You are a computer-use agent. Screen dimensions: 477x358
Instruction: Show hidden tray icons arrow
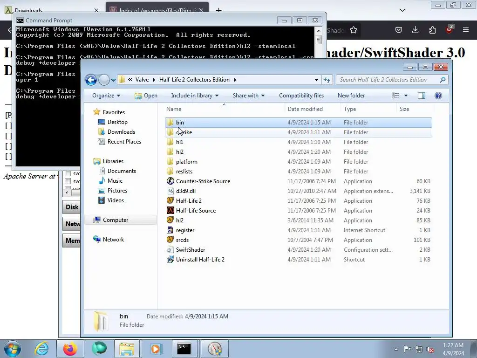pos(396,349)
